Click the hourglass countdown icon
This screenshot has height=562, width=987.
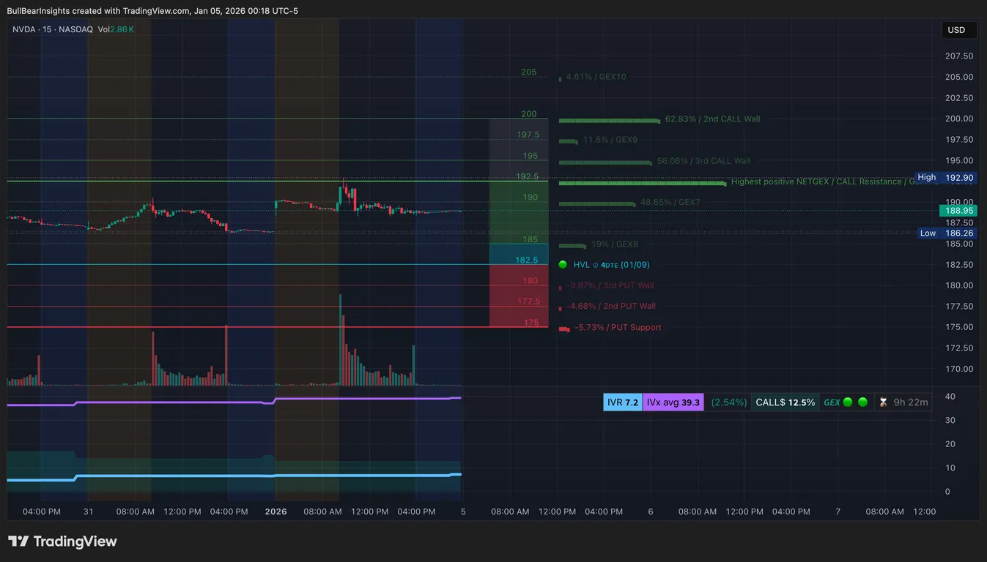pyautogui.click(x=883, y=402)
